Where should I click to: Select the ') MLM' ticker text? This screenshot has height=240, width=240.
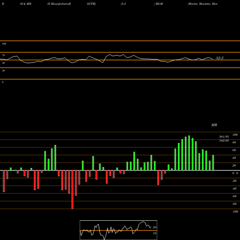pos(158,4)
